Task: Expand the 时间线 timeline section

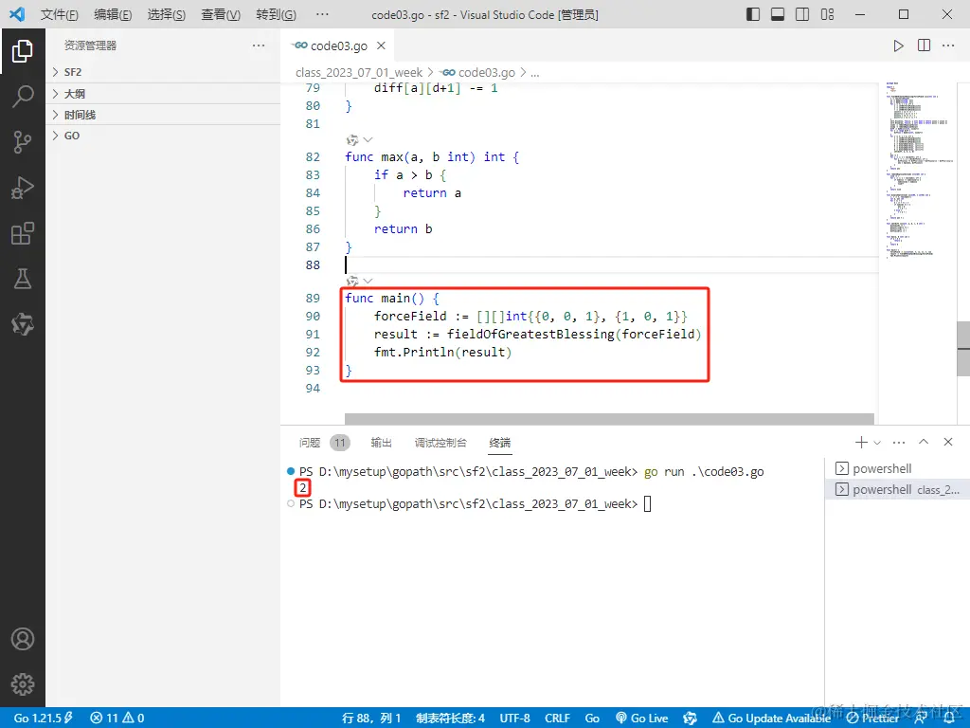Action: [x=163, y=115]
